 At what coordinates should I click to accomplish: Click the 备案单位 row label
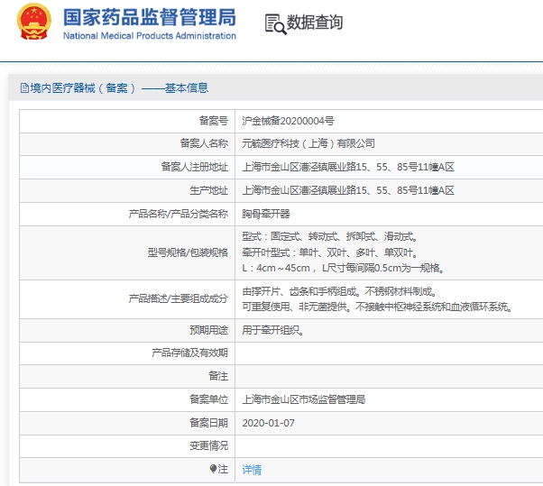[x=209, y=399]
